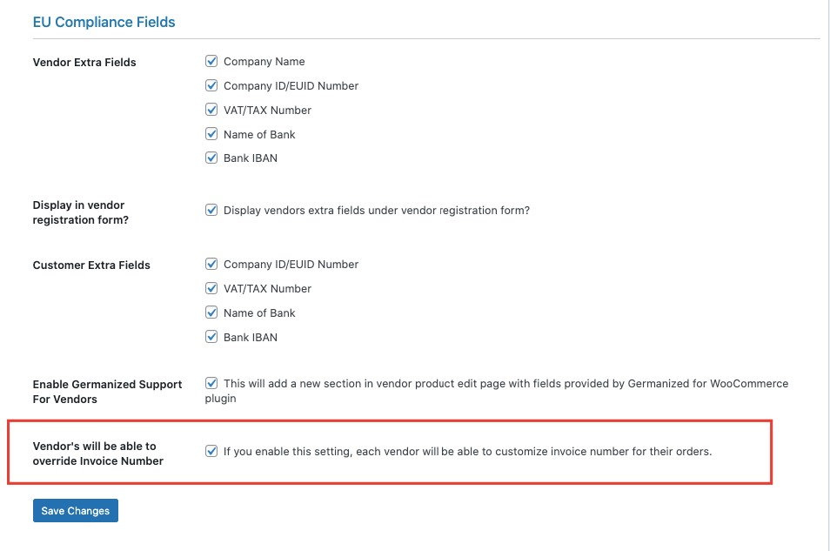Screen dimensions: 830x551
Task: Click the Display in vendor registration form label
Action: 80,212
